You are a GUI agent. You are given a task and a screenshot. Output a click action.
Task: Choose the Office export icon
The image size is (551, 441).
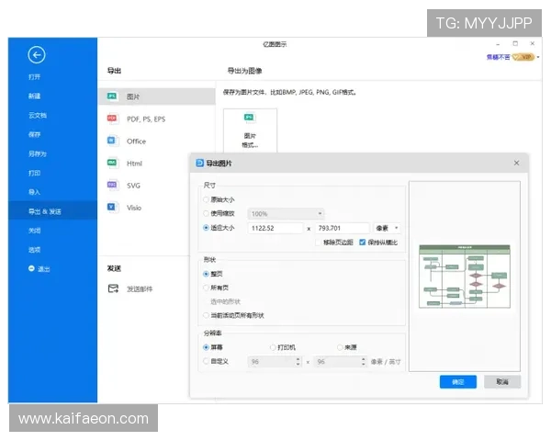(x=112, y=141)
